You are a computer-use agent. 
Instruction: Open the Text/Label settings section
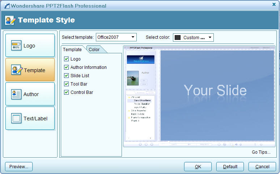(x=30, y=118)
